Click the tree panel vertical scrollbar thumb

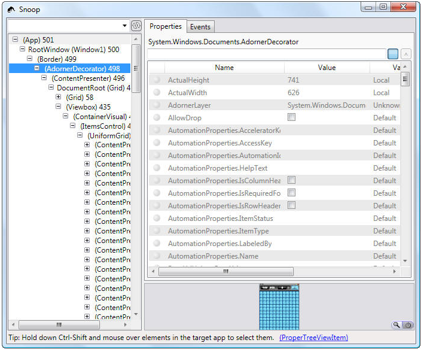136,69
